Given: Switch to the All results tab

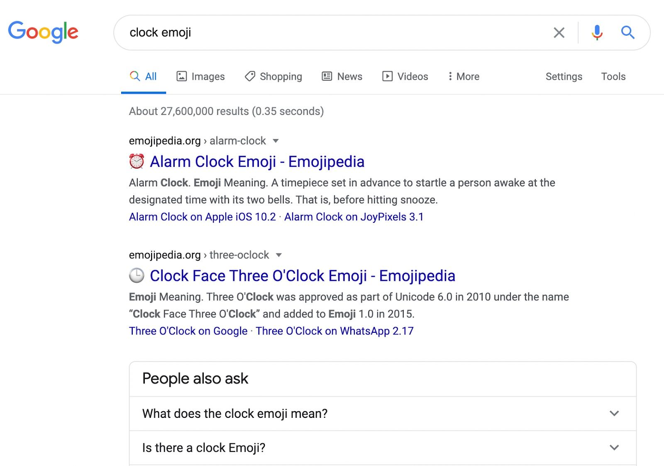Looking at the screenshot, I should click(x=144, y=76).
